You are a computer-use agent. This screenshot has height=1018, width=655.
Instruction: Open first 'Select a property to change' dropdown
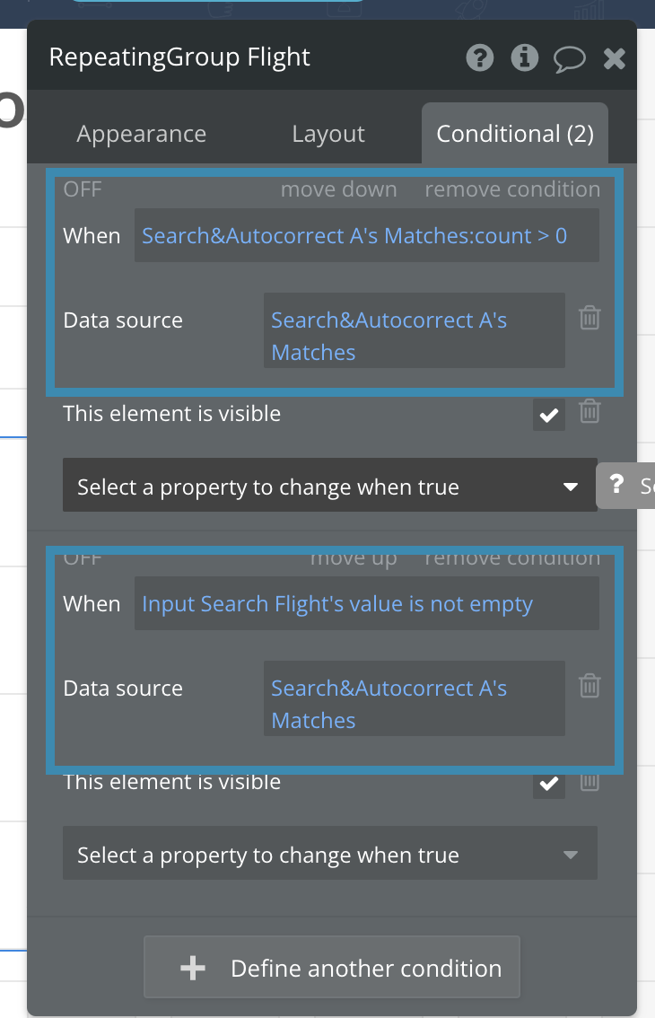click(x=329, y=487)
